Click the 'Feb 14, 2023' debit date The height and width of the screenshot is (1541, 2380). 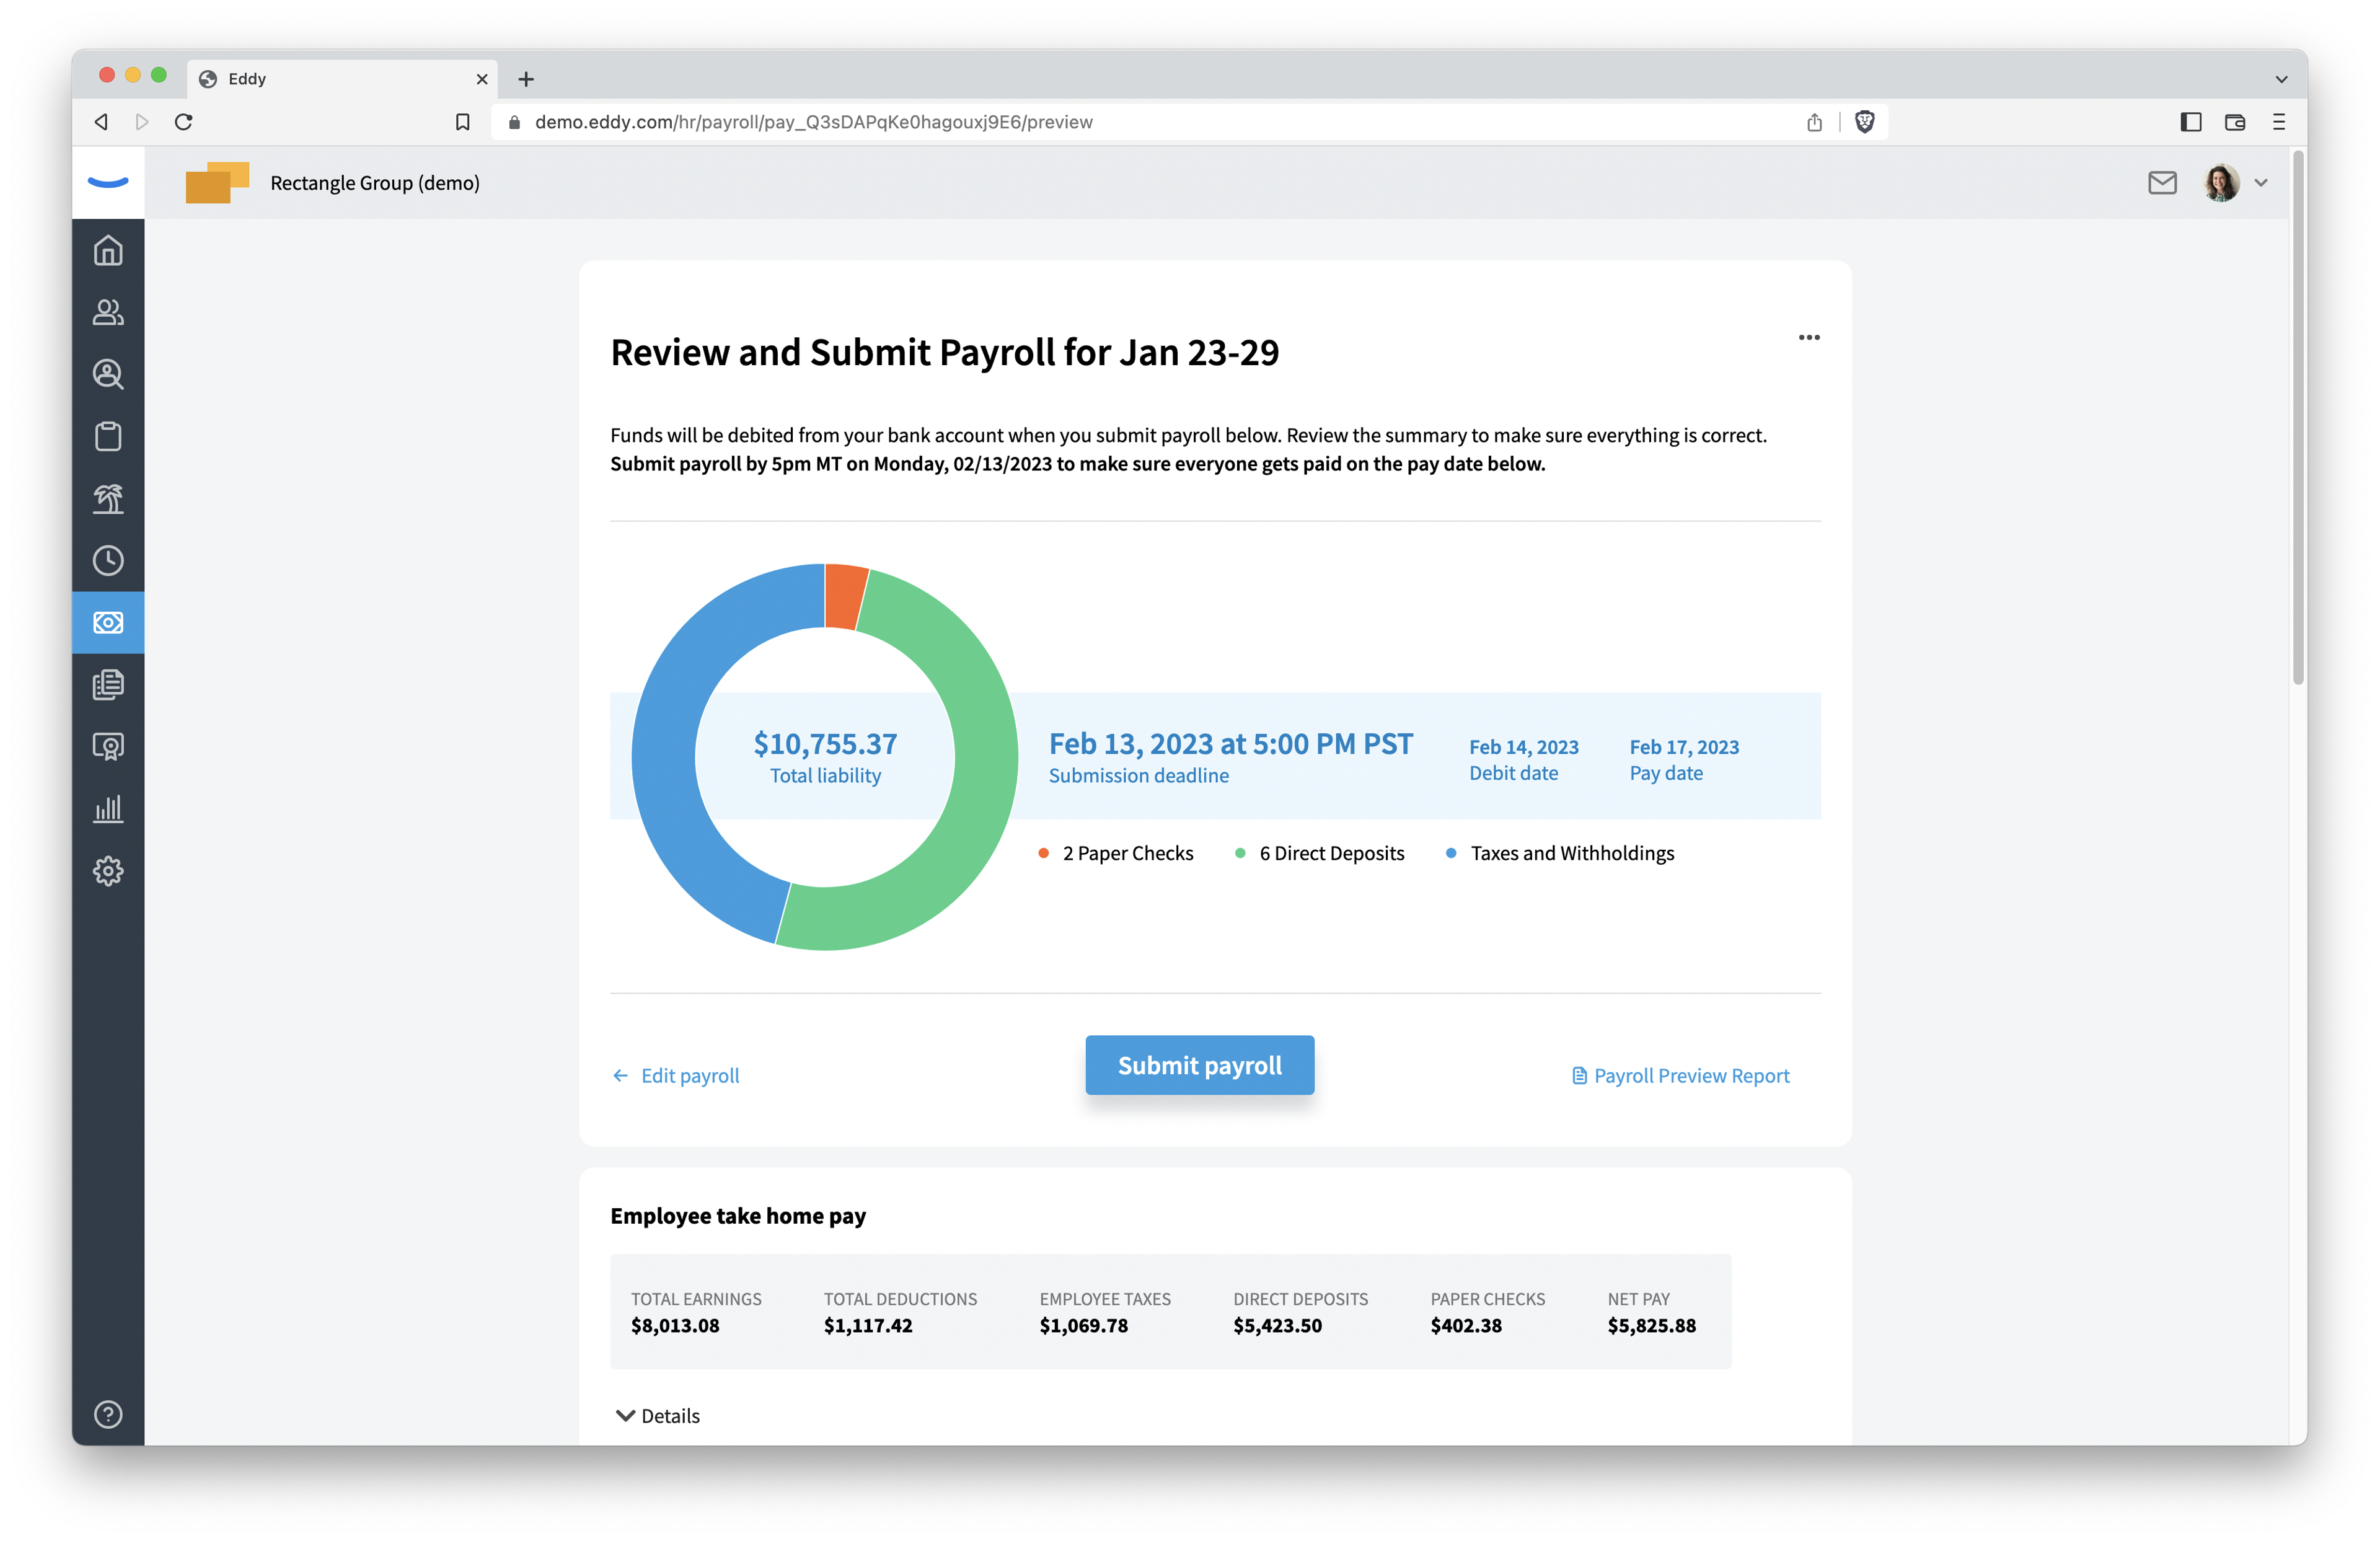click(1524, 747)
